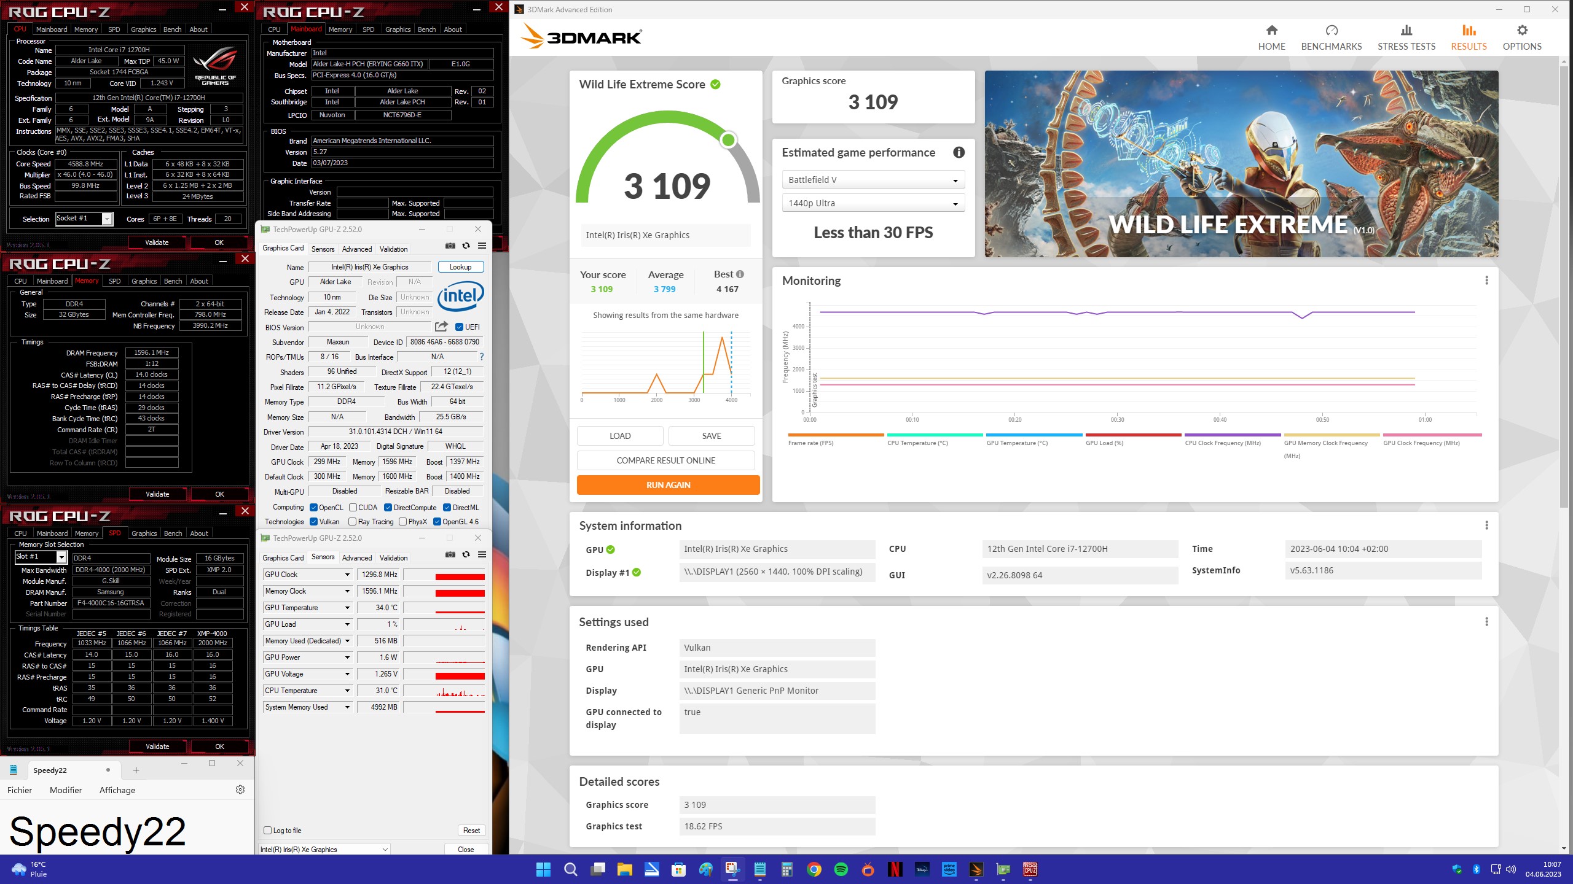This screenshot has width=1573, height=884.
Task: Open Notepad settings gear icon
Action: click(240, 789)
